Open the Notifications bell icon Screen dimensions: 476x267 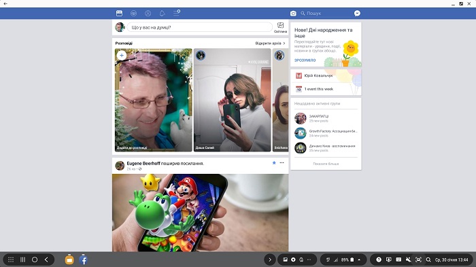[162, 14]
